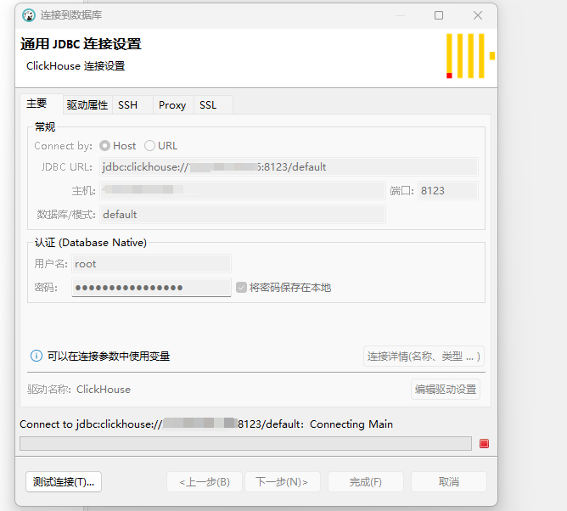The height and width of the screenshot is (511, 567).
Task: Cancel the dialog with 取消
Action: [449, 481]
